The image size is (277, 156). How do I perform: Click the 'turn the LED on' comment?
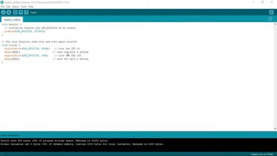(x=67, y=49)
